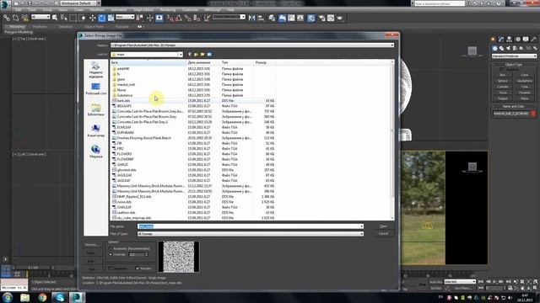The width and height of the screenshot is (540, 303).
Task: Activate the Select and Move tool
Action: click(x=92, y=18)
